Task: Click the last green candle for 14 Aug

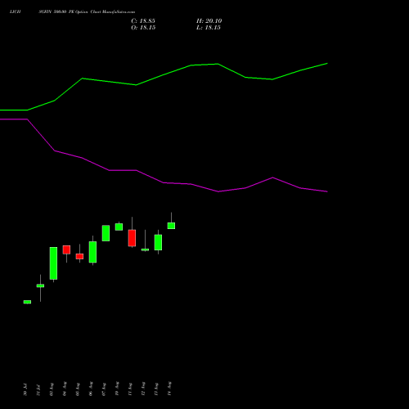Action: pos(171,226)
